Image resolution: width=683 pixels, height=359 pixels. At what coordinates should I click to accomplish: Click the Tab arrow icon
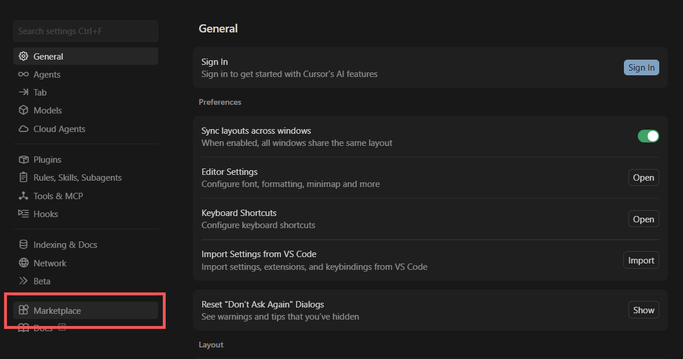pos(23,93)
